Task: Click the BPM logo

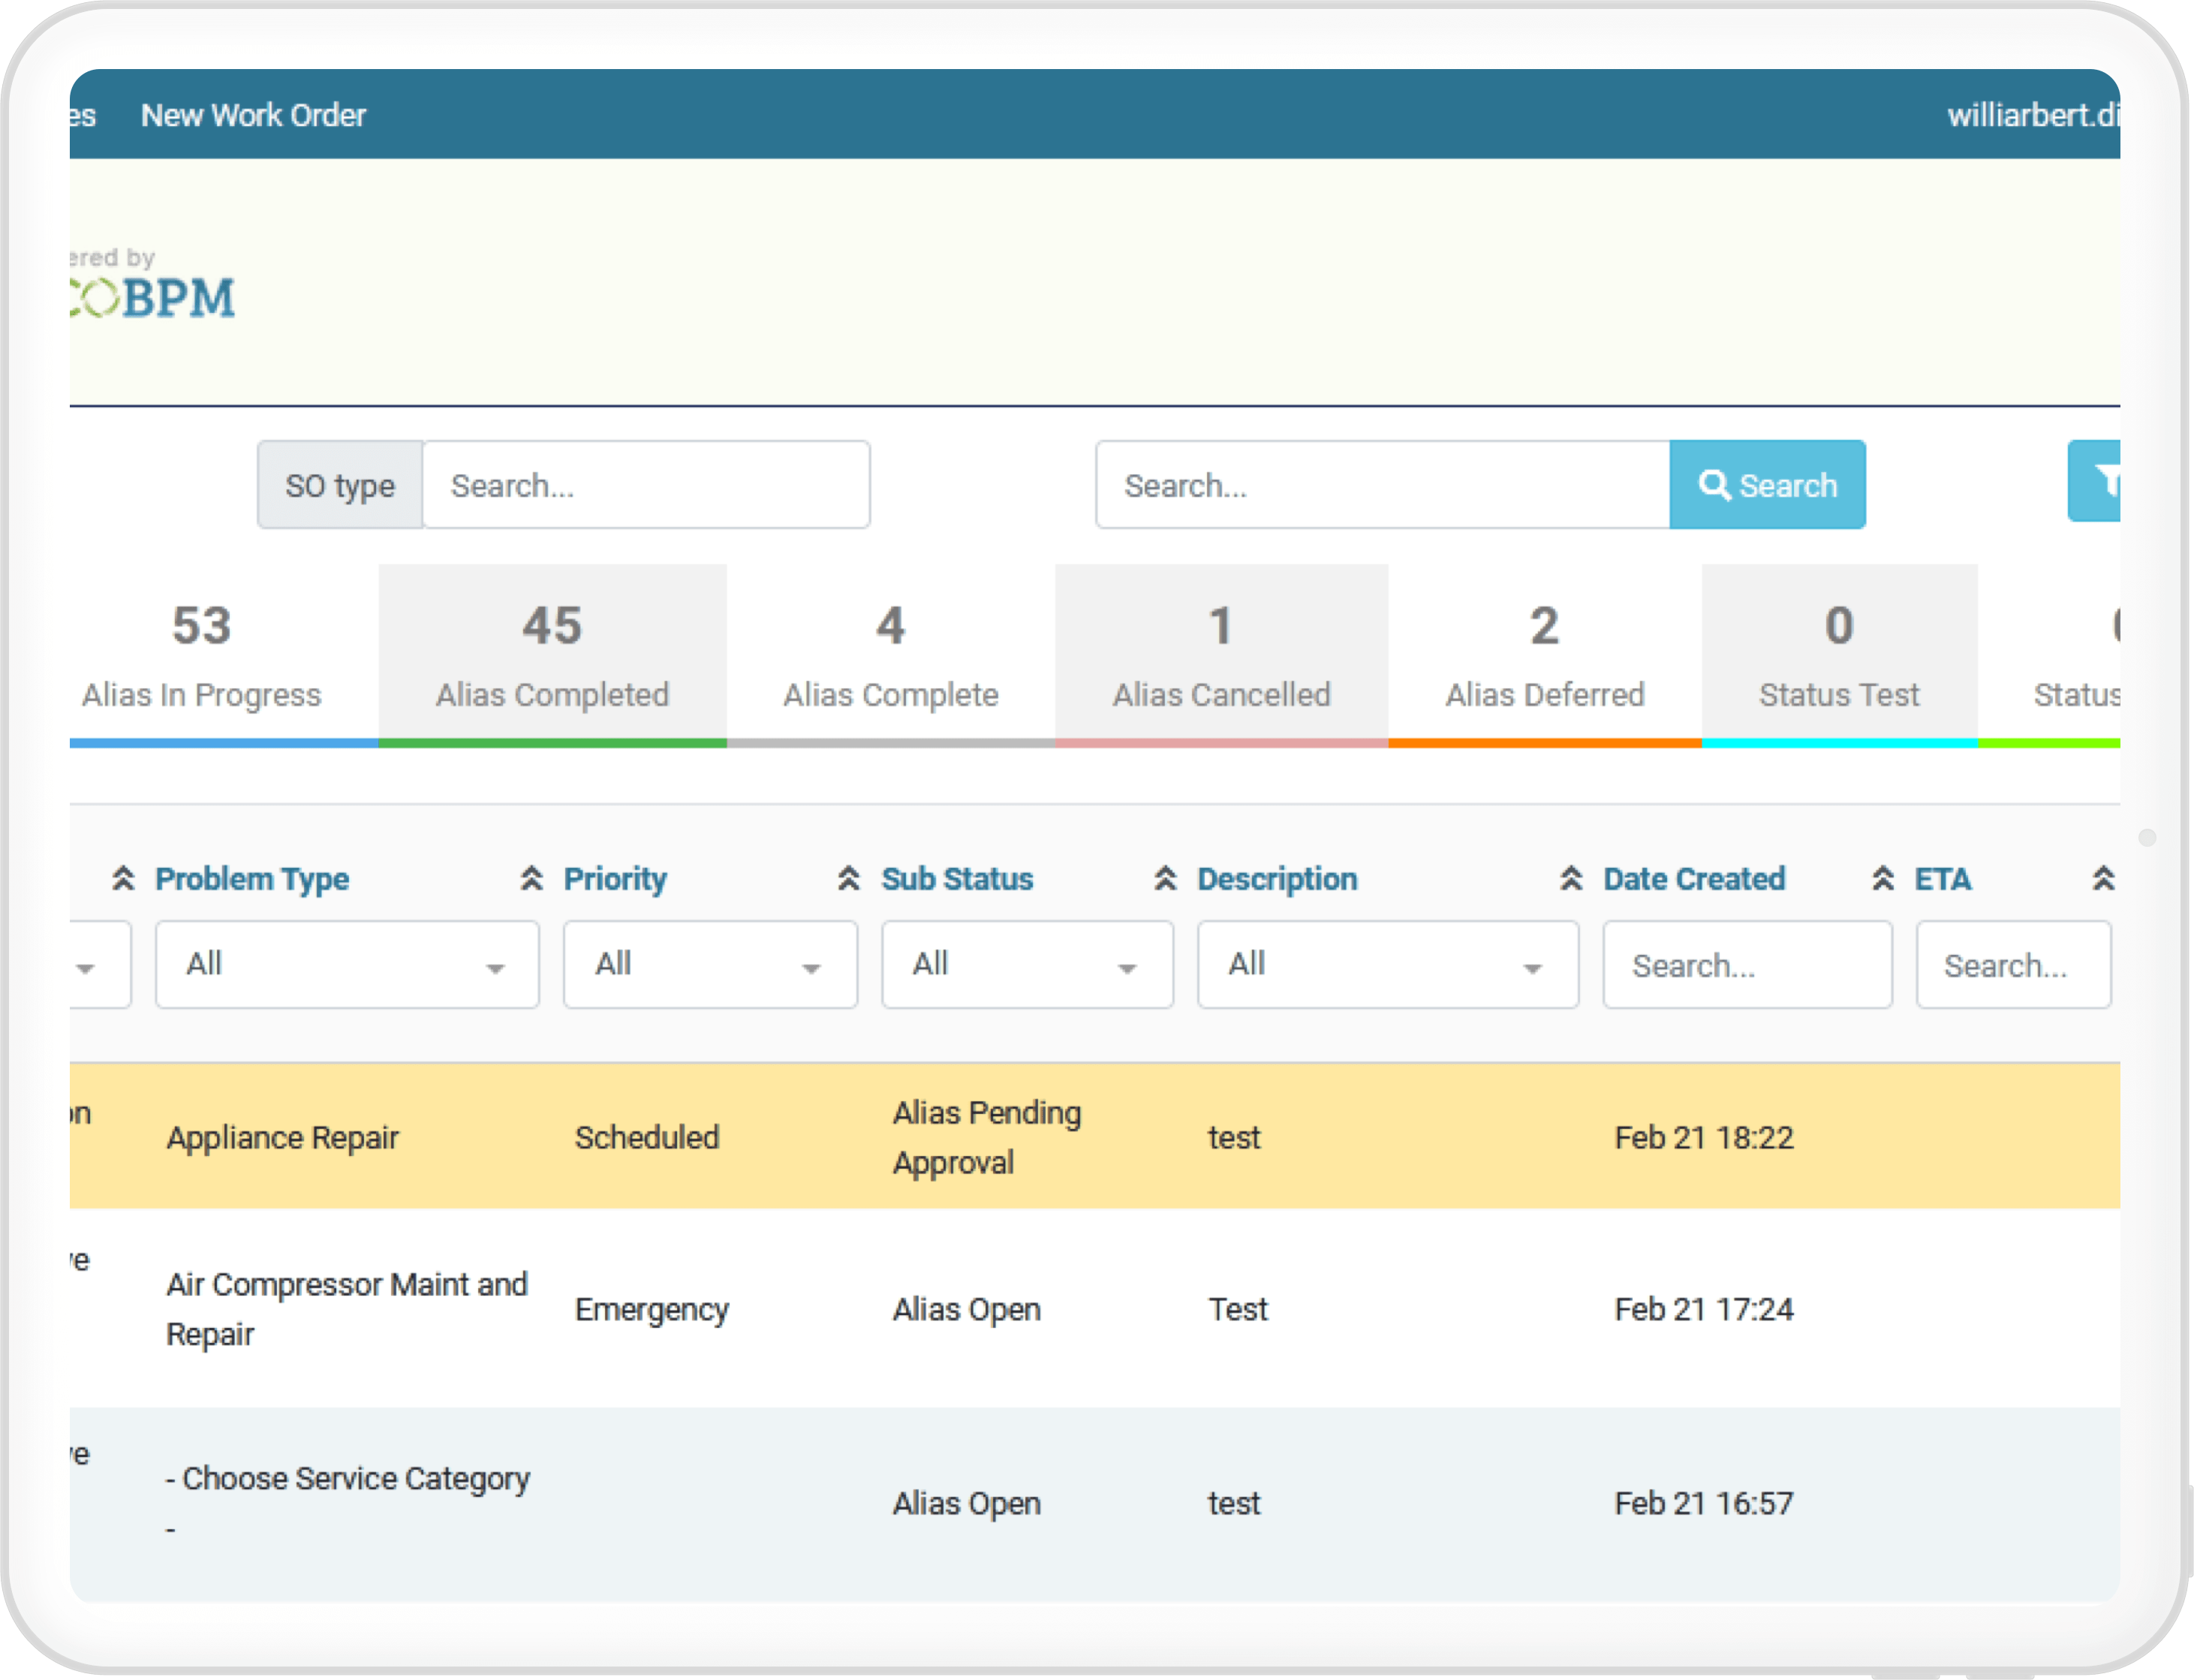Action: tap(153, 297)
